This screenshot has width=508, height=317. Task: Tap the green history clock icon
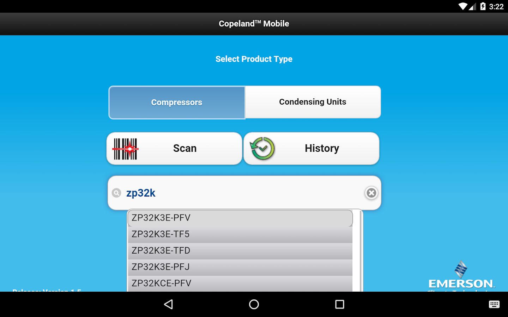pyautogui.click(x=262, y=149)
